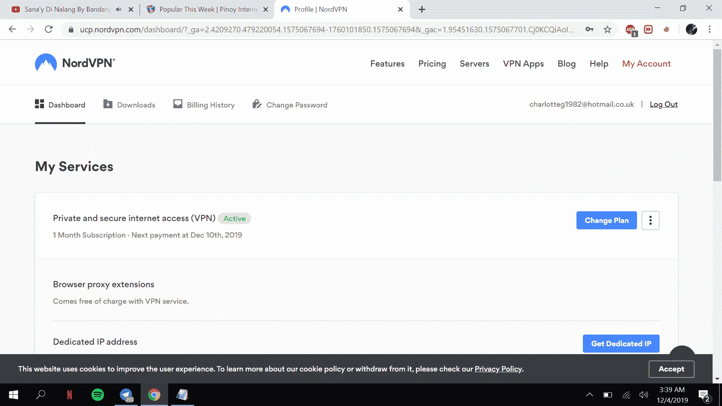The image size is (722, 406).
Task: Open Windows taskbar search
Action: click(x=41, y=395)
